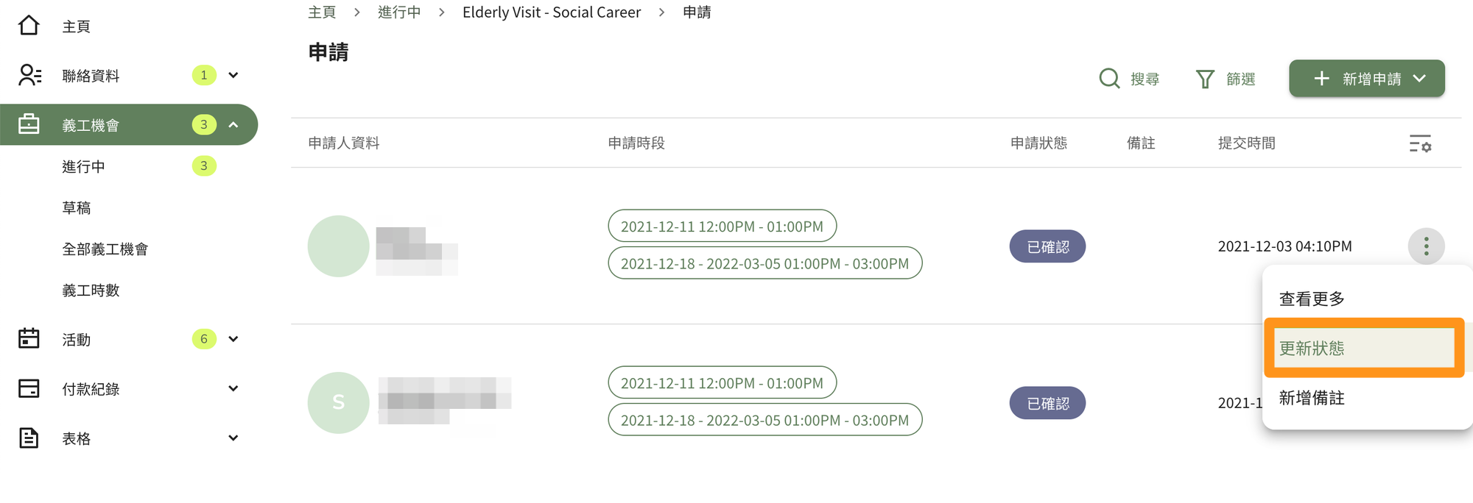Open the 新增申請 dropdown button
The height and width of the screenshot is (503, 1473).
coord(1366,79)
